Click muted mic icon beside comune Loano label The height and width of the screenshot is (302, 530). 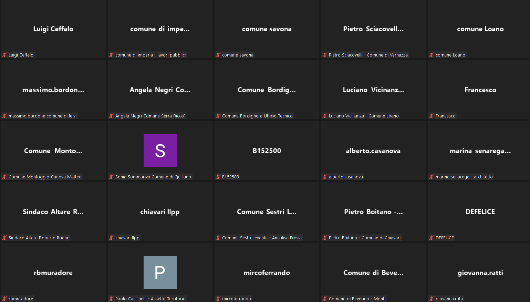pyautogui.click(x=432, y=55)
